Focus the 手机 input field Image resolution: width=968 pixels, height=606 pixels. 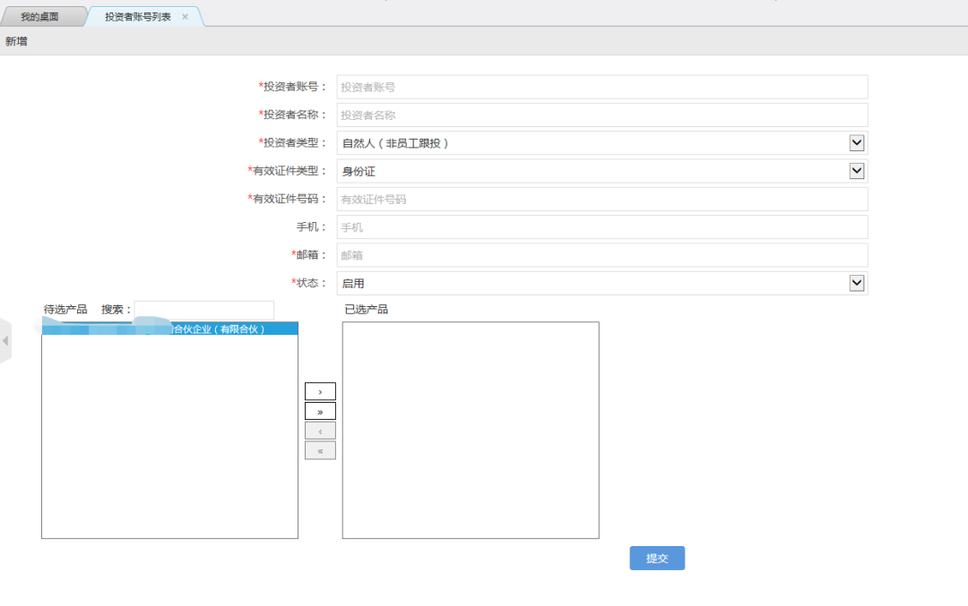tap(602, 226)
